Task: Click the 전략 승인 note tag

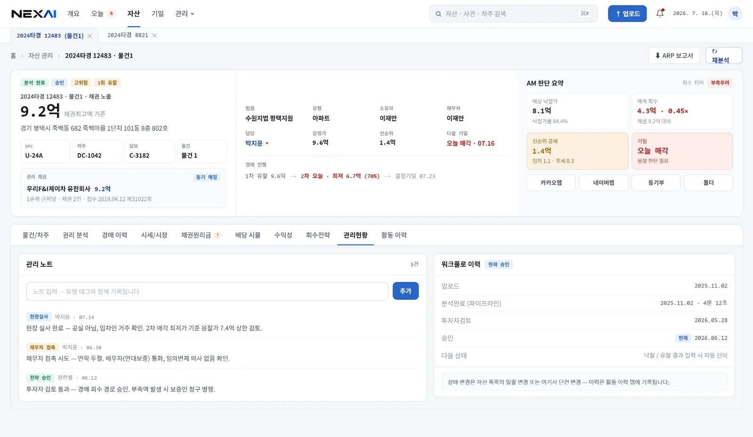Action: pyautogui.click(x=40, y=378)
